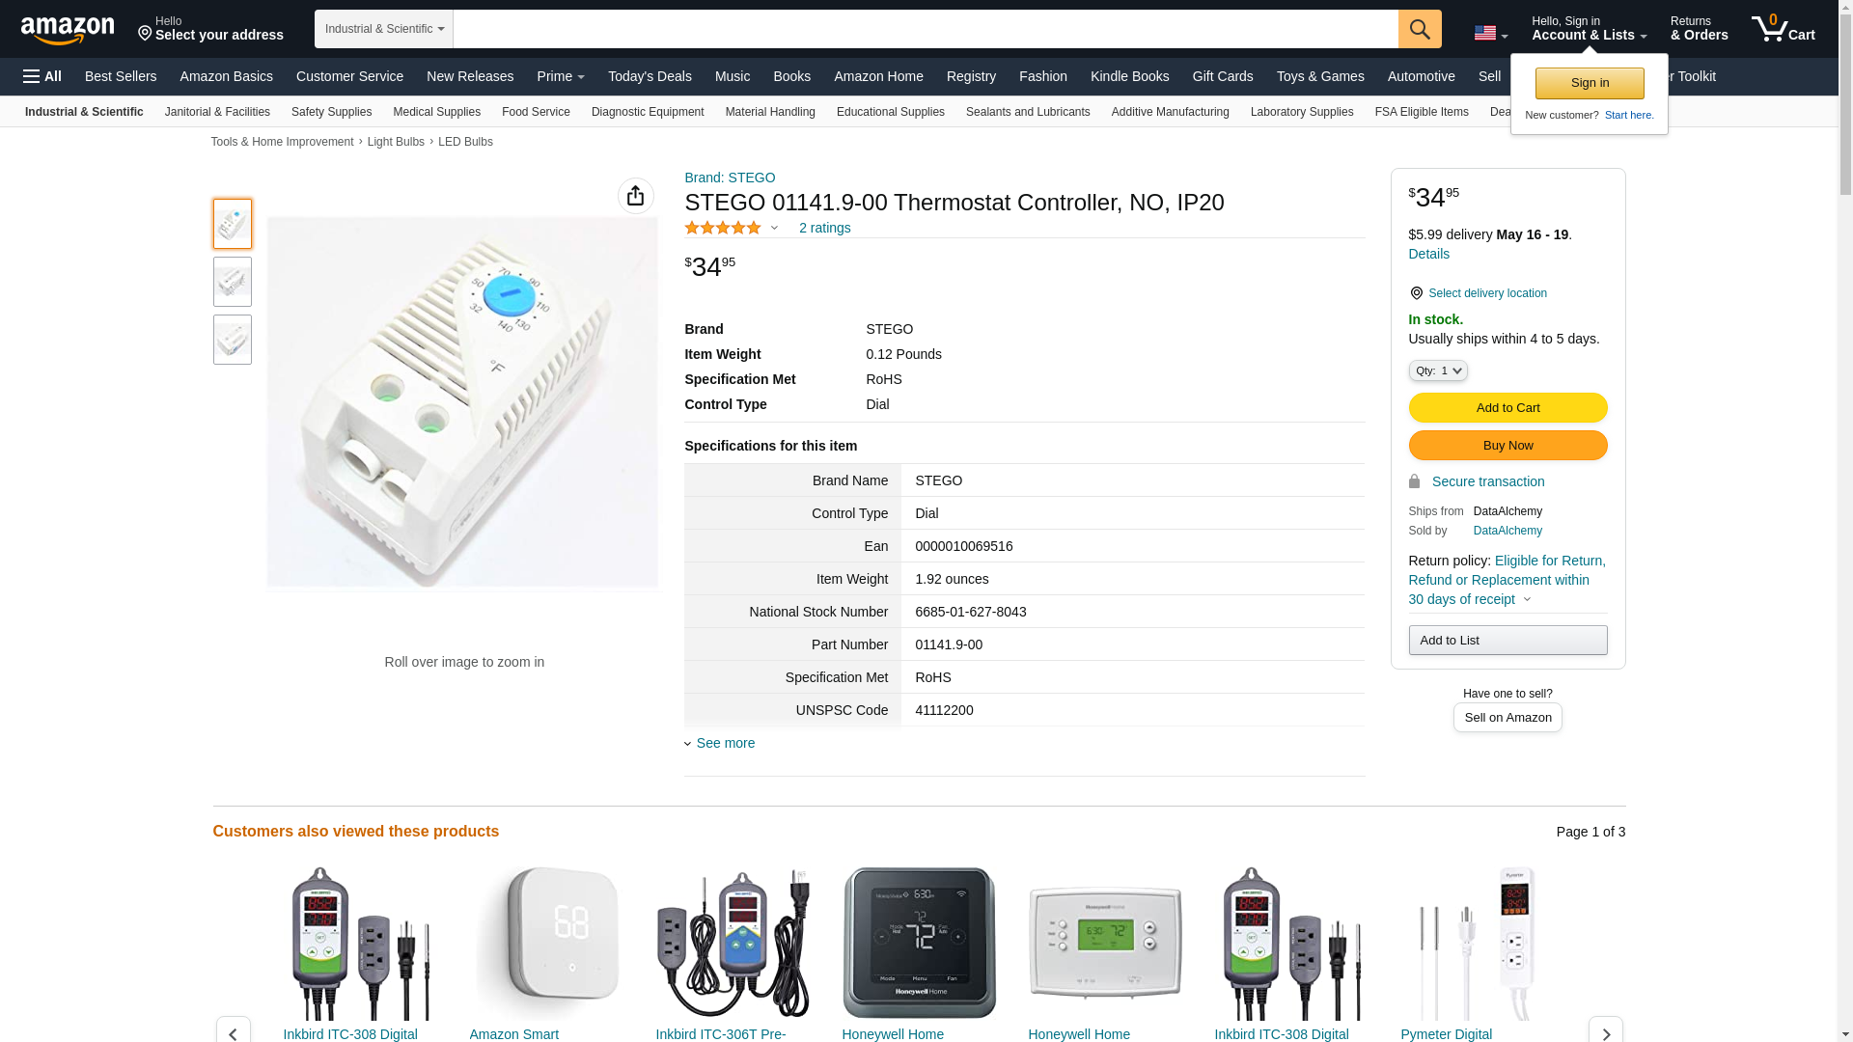Open the 2 ratings link
The image size is (1853, 1042).
[x=824, y=228]
